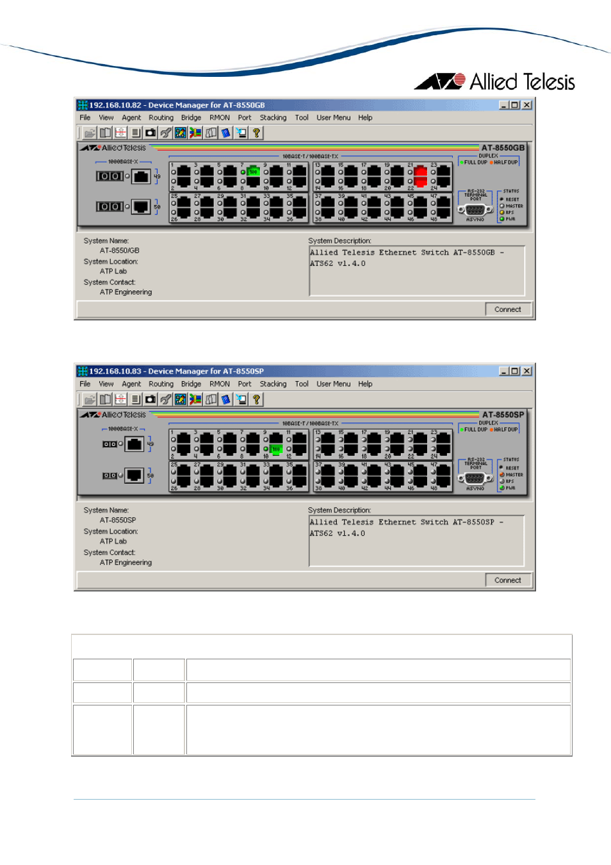Screen dimensions: 611x865
Task: System name value "AT-8550/GB"
Action: tap(120, 251)
